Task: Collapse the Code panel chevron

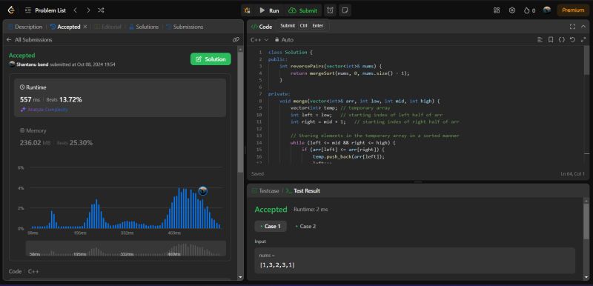Action: (x=583, y=27)
